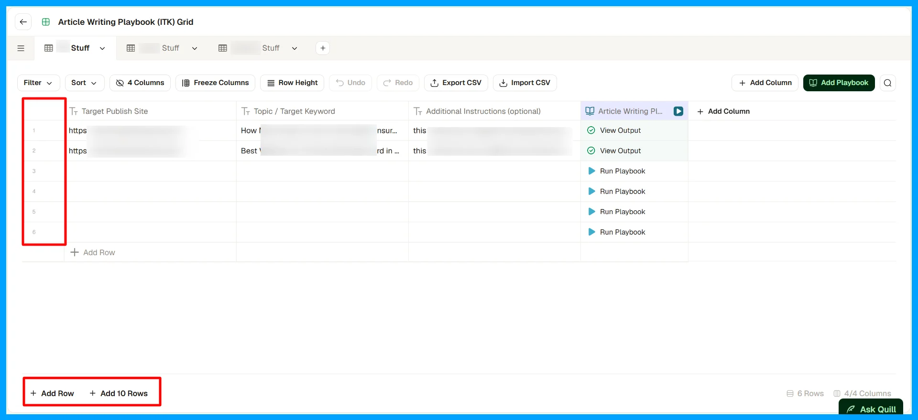Click the back arrow button

point(23,22)
